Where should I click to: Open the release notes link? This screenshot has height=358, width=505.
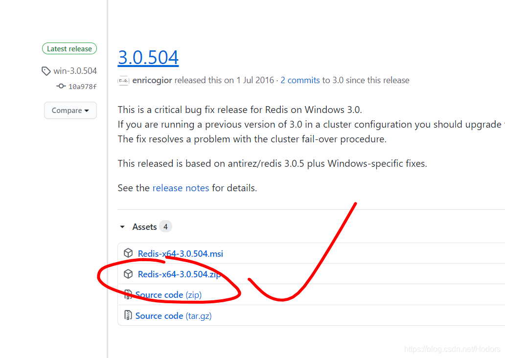coord(181,188)
